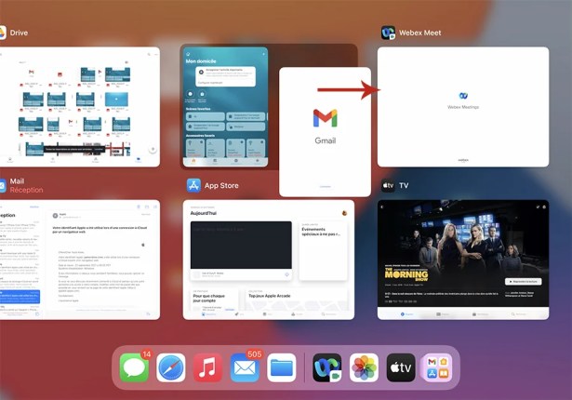
Task: Open the Messages app in the dock
Action: click(134, 367)
